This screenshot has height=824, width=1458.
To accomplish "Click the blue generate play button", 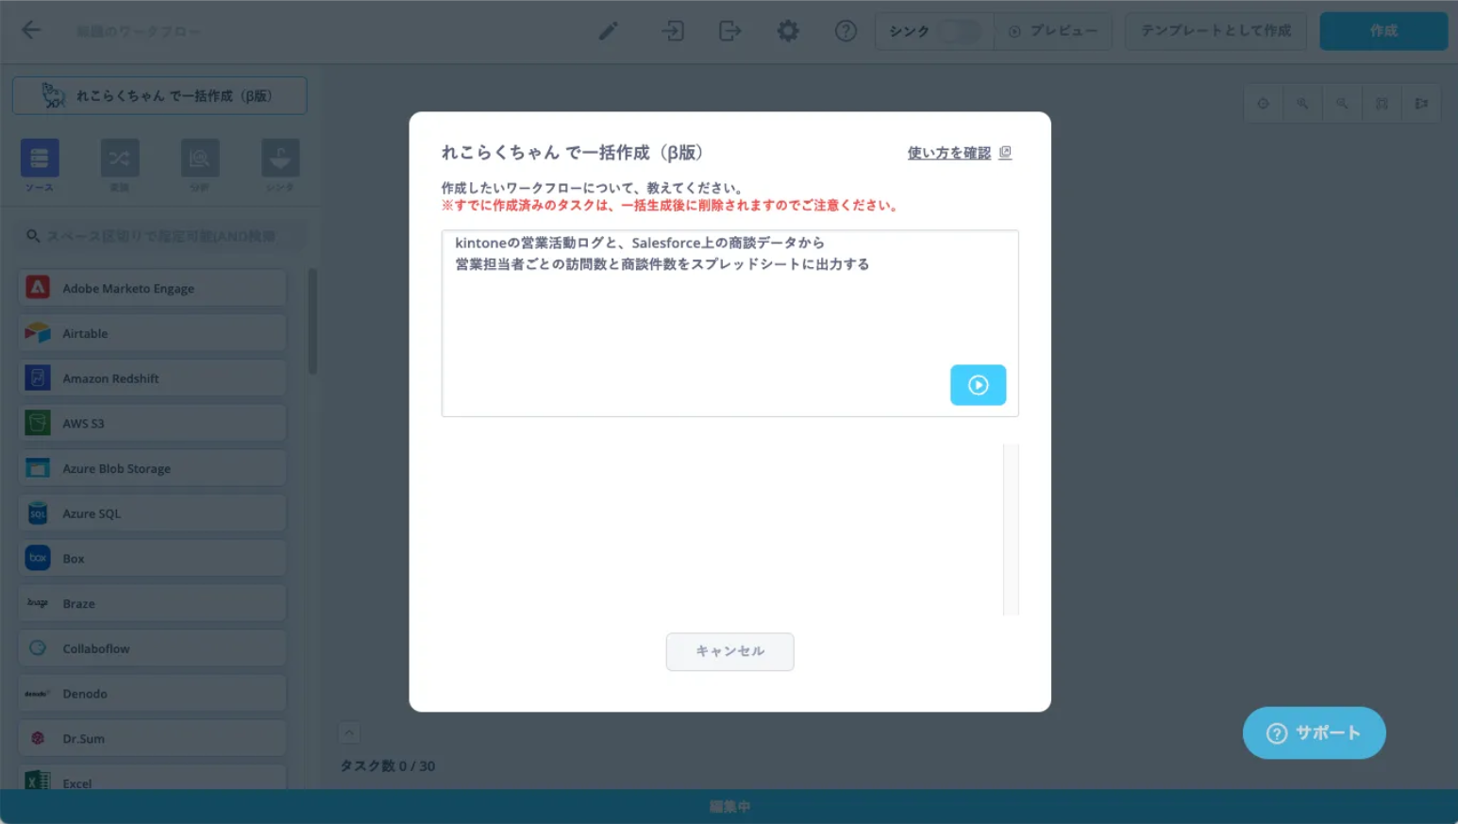I will [978, 385].
